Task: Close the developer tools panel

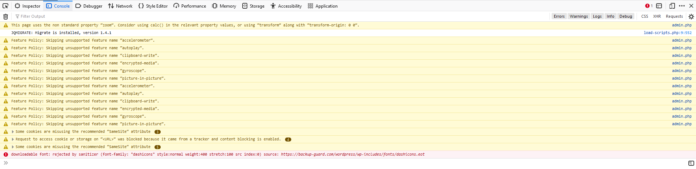Action: (691, 6)
